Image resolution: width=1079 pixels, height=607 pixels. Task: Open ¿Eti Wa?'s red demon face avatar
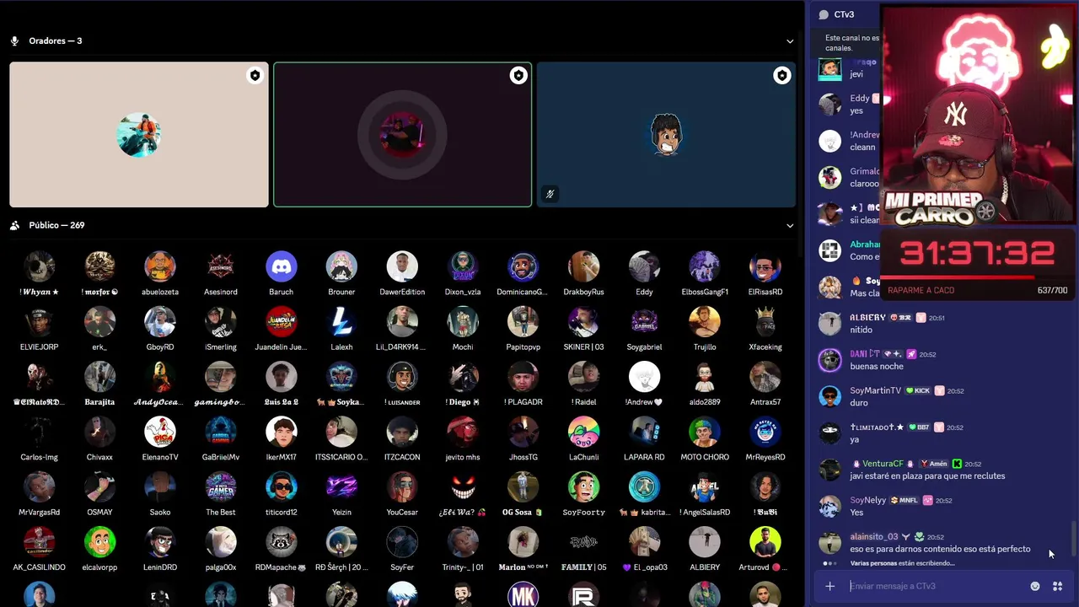coord(463,486)
